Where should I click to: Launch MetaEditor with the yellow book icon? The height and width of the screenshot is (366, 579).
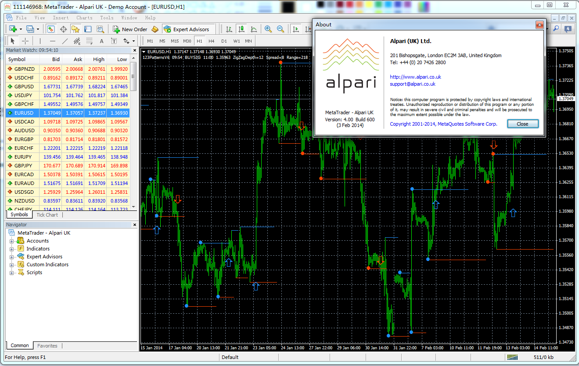(155, 29)
